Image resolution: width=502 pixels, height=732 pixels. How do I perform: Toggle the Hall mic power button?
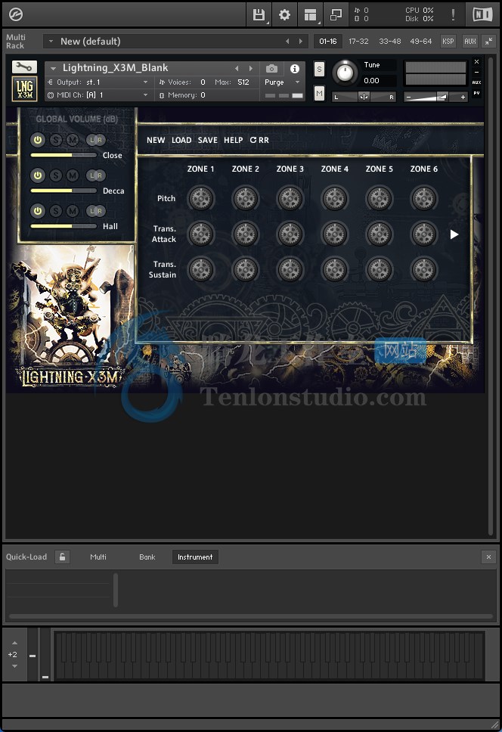tap(38, 210)
